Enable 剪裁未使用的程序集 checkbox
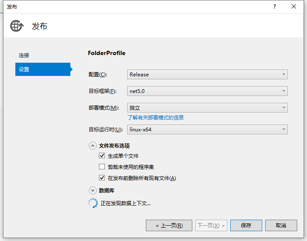 (x=102, y=167)
